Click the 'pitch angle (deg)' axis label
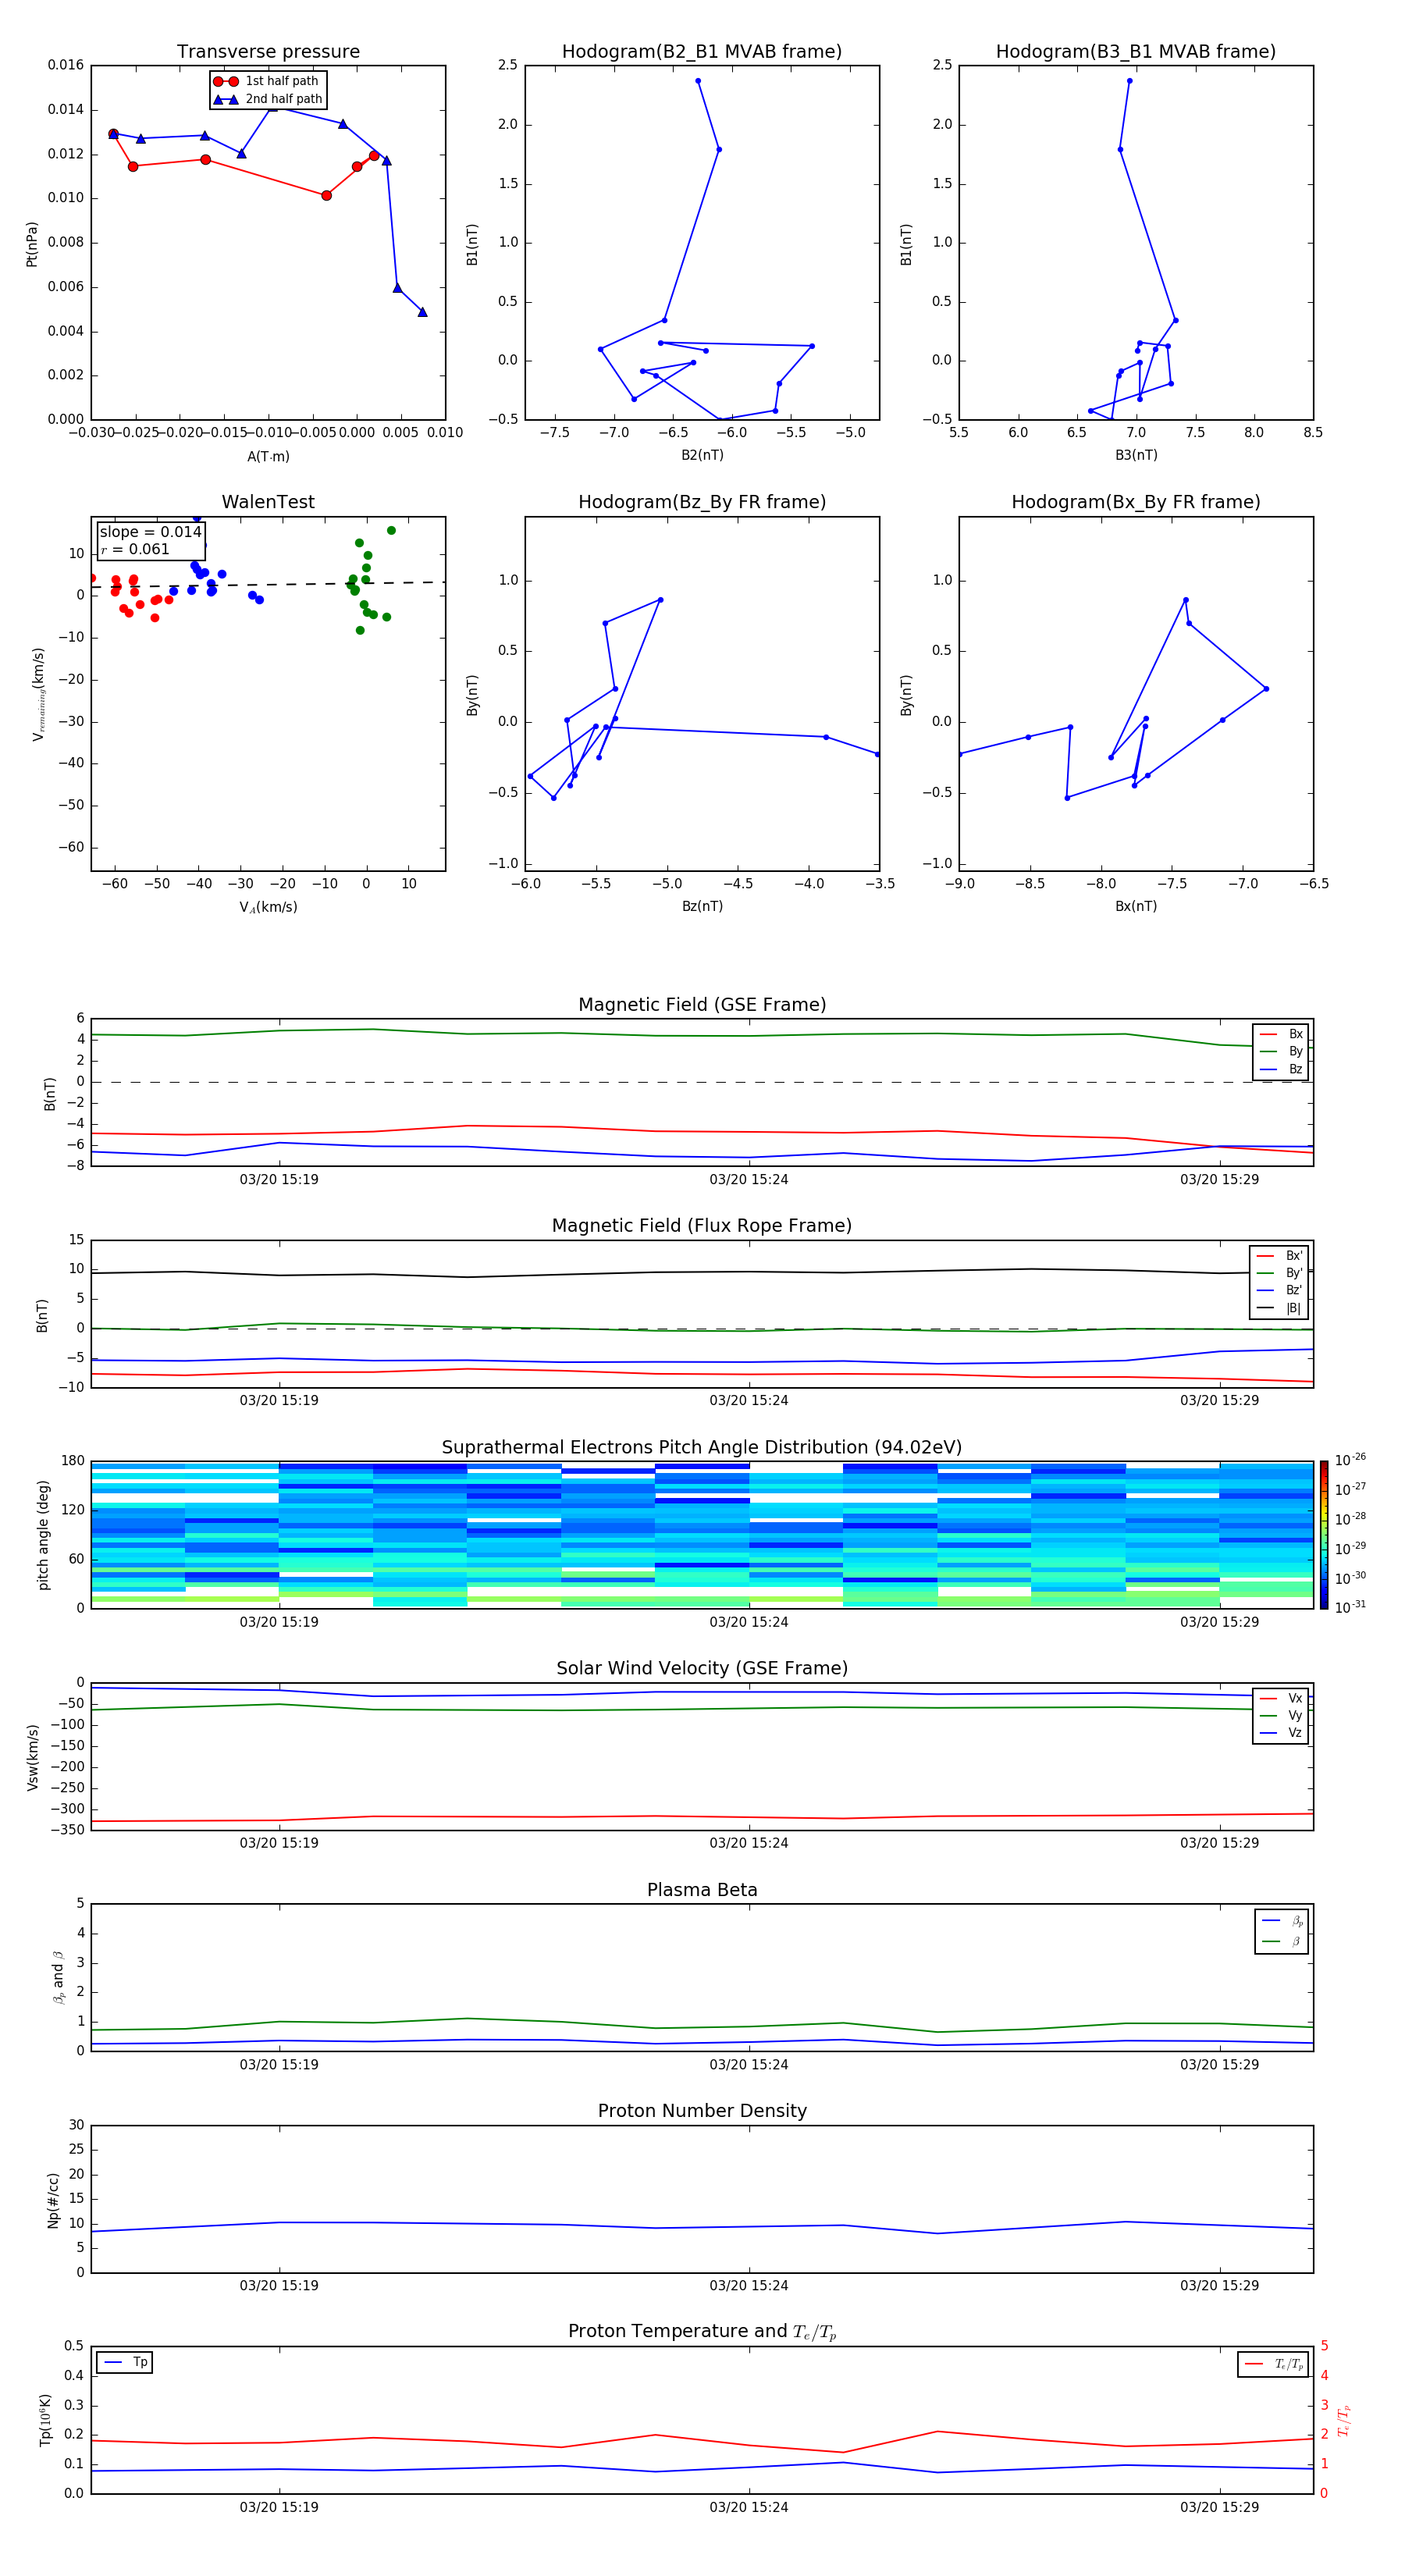The image size is (1405, 2576). point(43,1535)
